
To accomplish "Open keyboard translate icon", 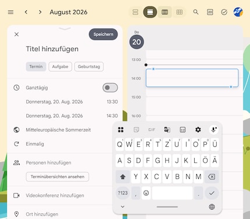I will pyautogui.click(x=167, y=130).
